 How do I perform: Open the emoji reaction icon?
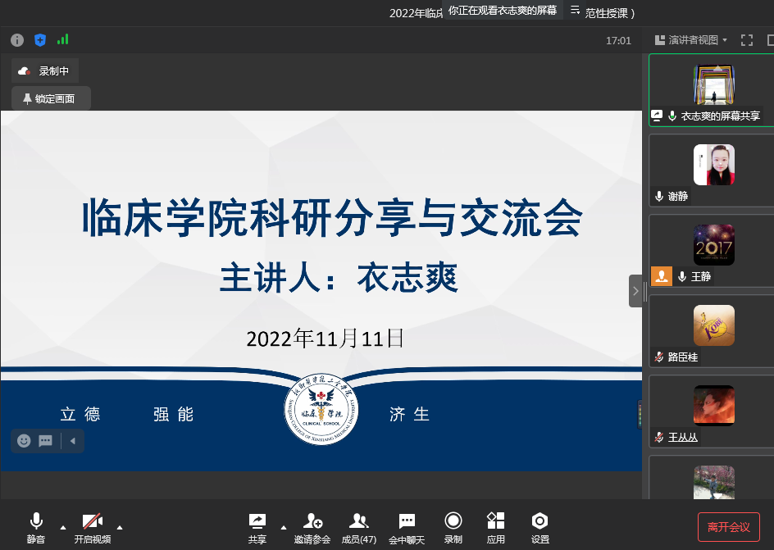24,441
